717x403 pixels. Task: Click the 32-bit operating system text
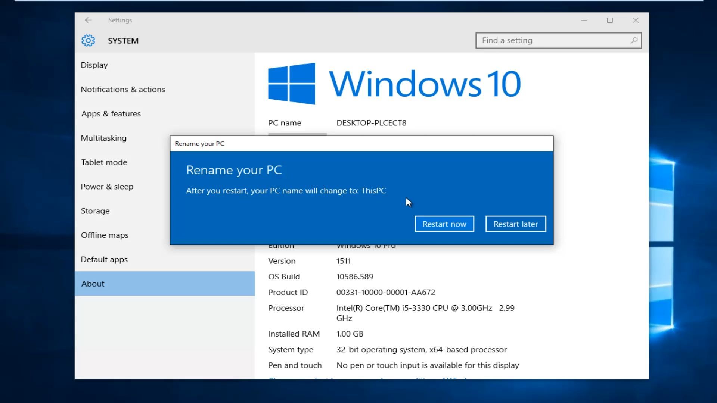pyautogui.click(x=422, y=350)
